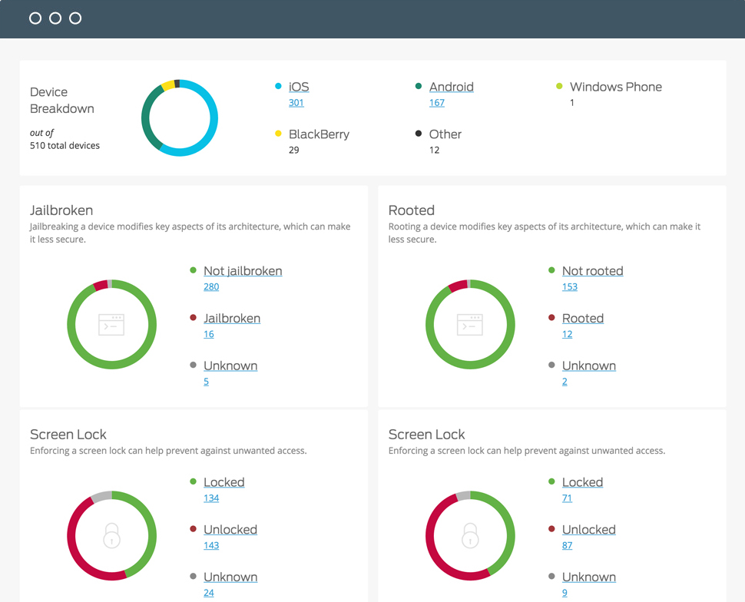
Task: Click the Device Breakdown heading
Action: 61,101
